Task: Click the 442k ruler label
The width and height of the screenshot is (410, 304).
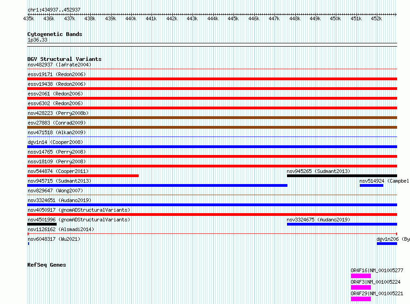Action: [172, 18]
